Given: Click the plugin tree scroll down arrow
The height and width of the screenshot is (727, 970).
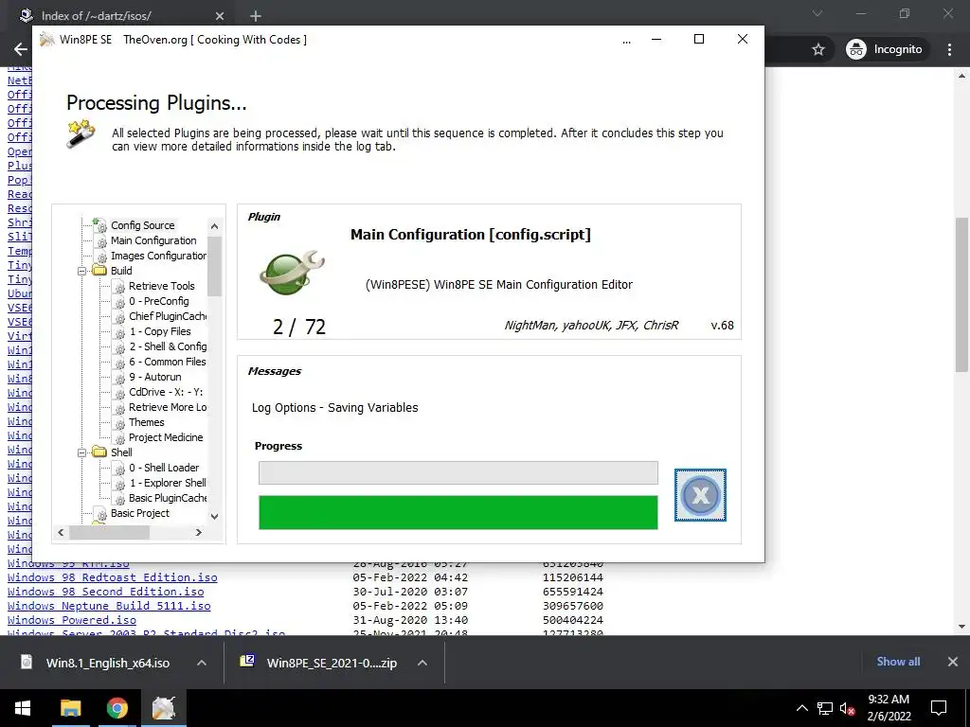Looking at the screenshot, I should (215, 516).
